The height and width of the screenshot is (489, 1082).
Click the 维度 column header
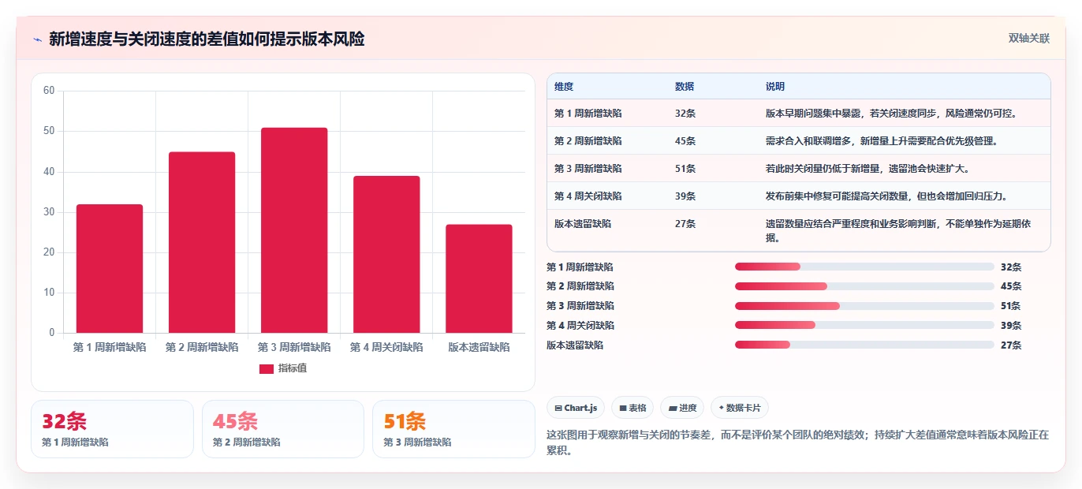[x=564, y=87]
